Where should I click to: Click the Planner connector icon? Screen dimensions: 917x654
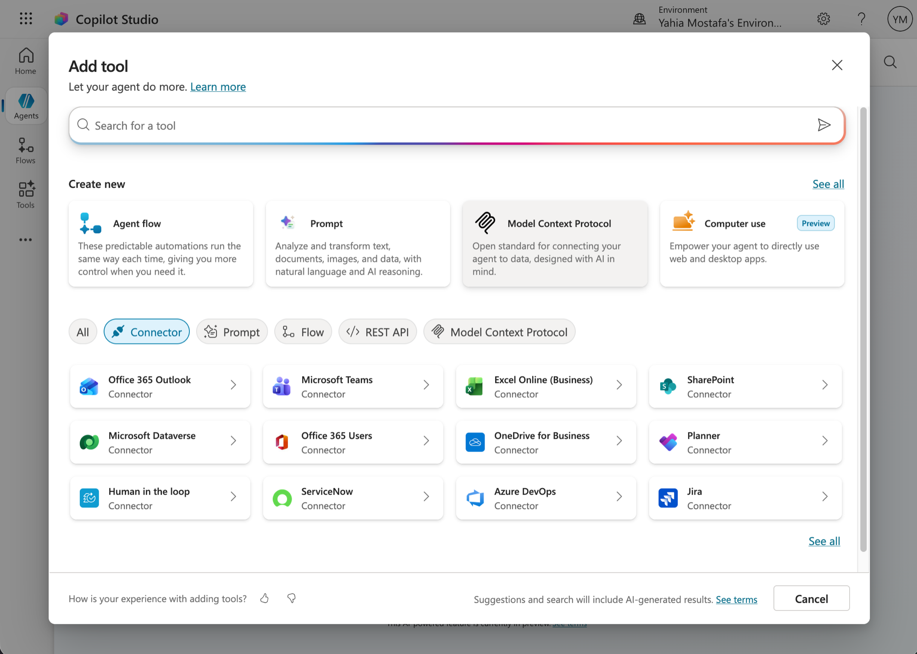coord(668,442)
